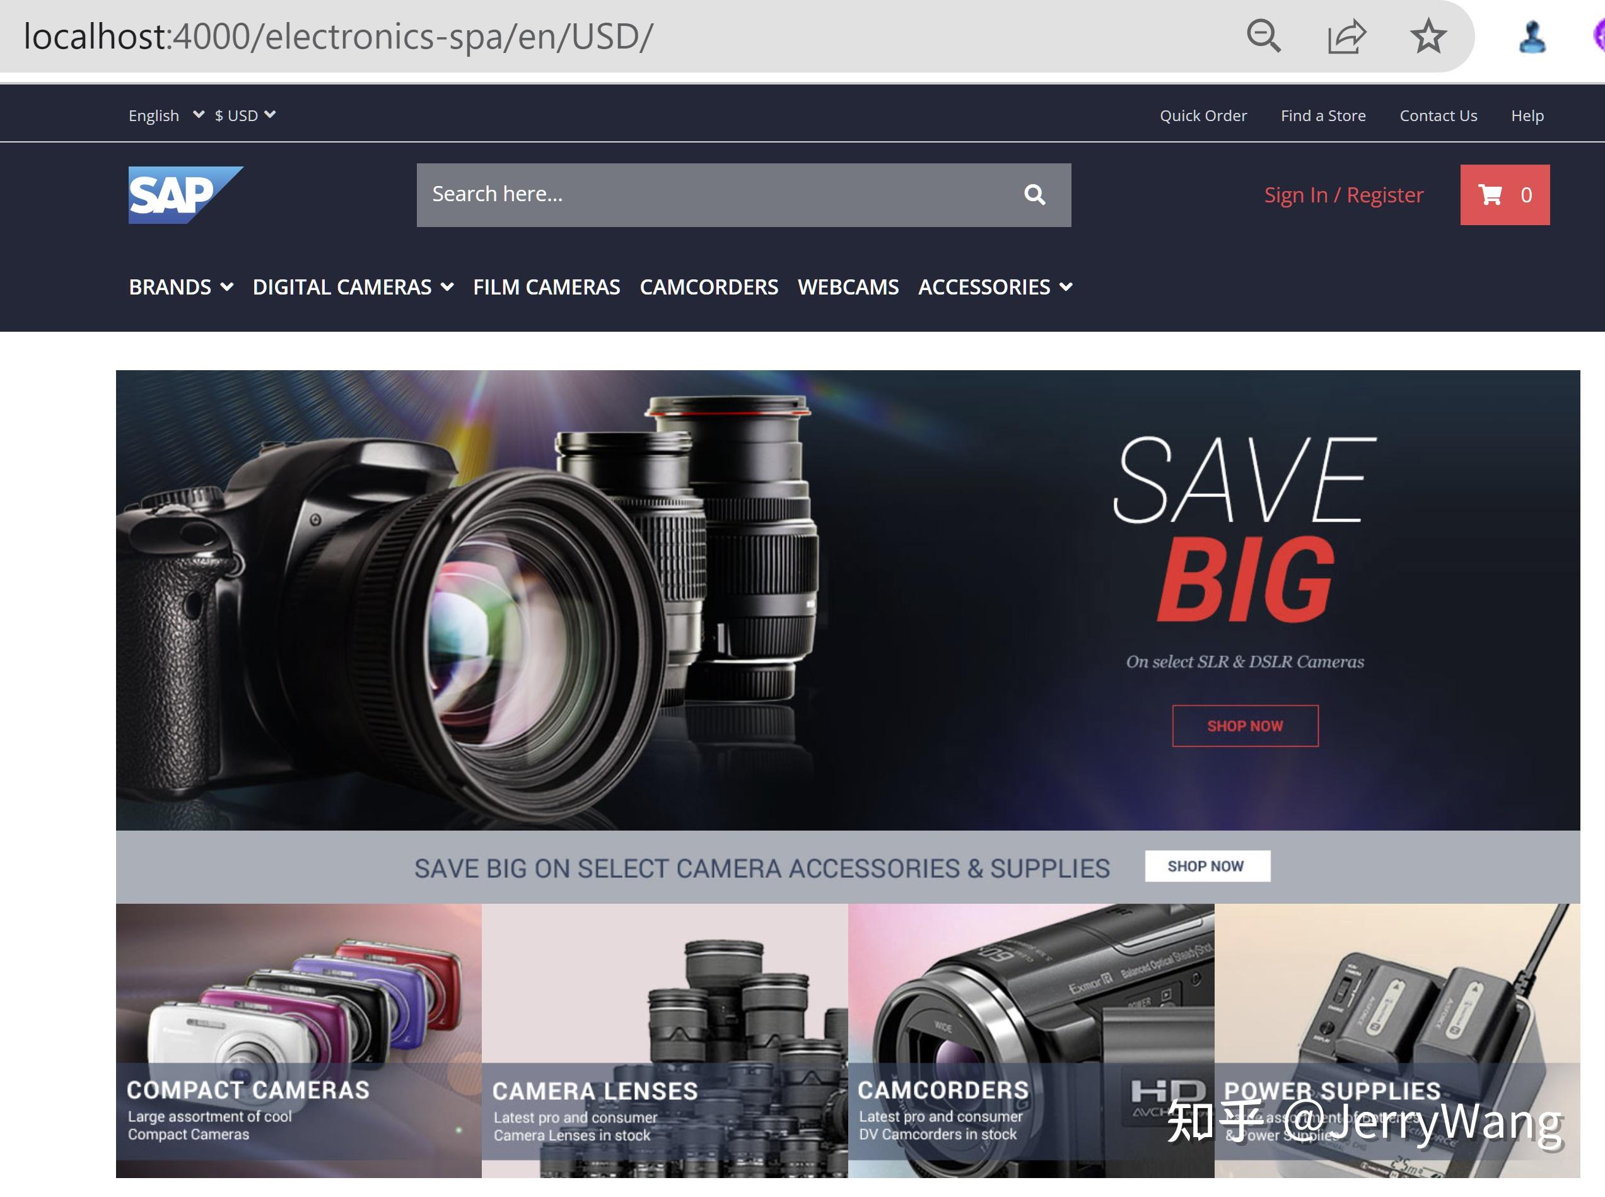1605x1197 pixels.
Task: Open the Compact Cameras tile
Action: point(298,1040)
